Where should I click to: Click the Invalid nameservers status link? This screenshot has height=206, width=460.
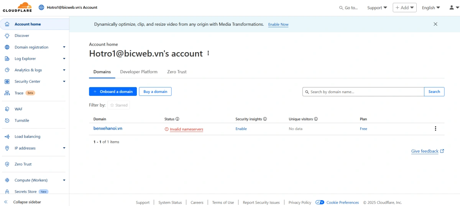point(186,129)
